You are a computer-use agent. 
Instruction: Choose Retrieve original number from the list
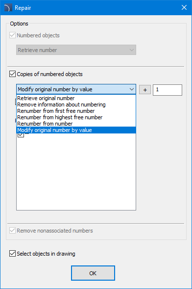(76, 98)
